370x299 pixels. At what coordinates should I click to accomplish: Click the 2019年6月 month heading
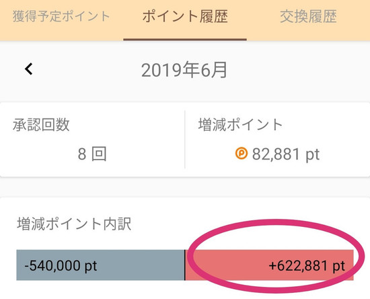184,69
